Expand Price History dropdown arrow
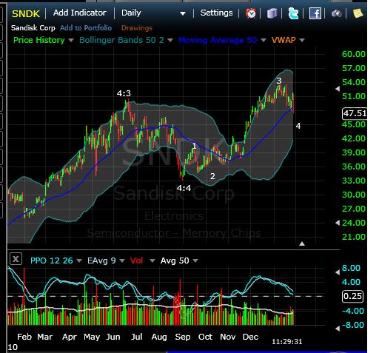The image size is (379, 353). click(71, 40)
